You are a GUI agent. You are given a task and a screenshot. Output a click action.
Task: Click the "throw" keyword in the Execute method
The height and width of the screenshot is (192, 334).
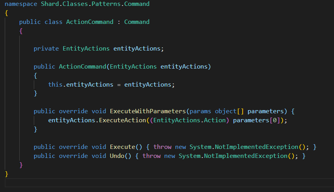[x=162, y=147]
